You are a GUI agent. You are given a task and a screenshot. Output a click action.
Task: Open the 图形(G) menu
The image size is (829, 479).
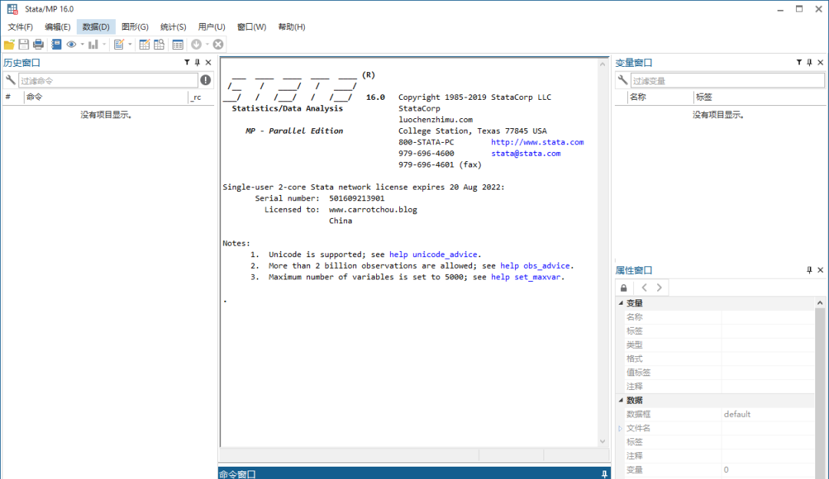pos(135,27)
